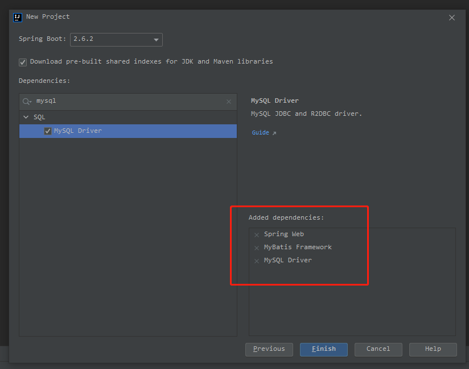Close the New Project dialog
Viewport: 469px width, 369px height.
point(452,18)
